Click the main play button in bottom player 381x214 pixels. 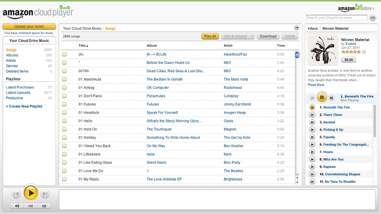pos(31,193)
